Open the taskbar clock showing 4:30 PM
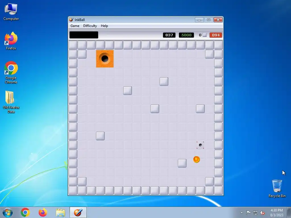The width and height of the screenshot is (291, 218). (x=277, y=212)
